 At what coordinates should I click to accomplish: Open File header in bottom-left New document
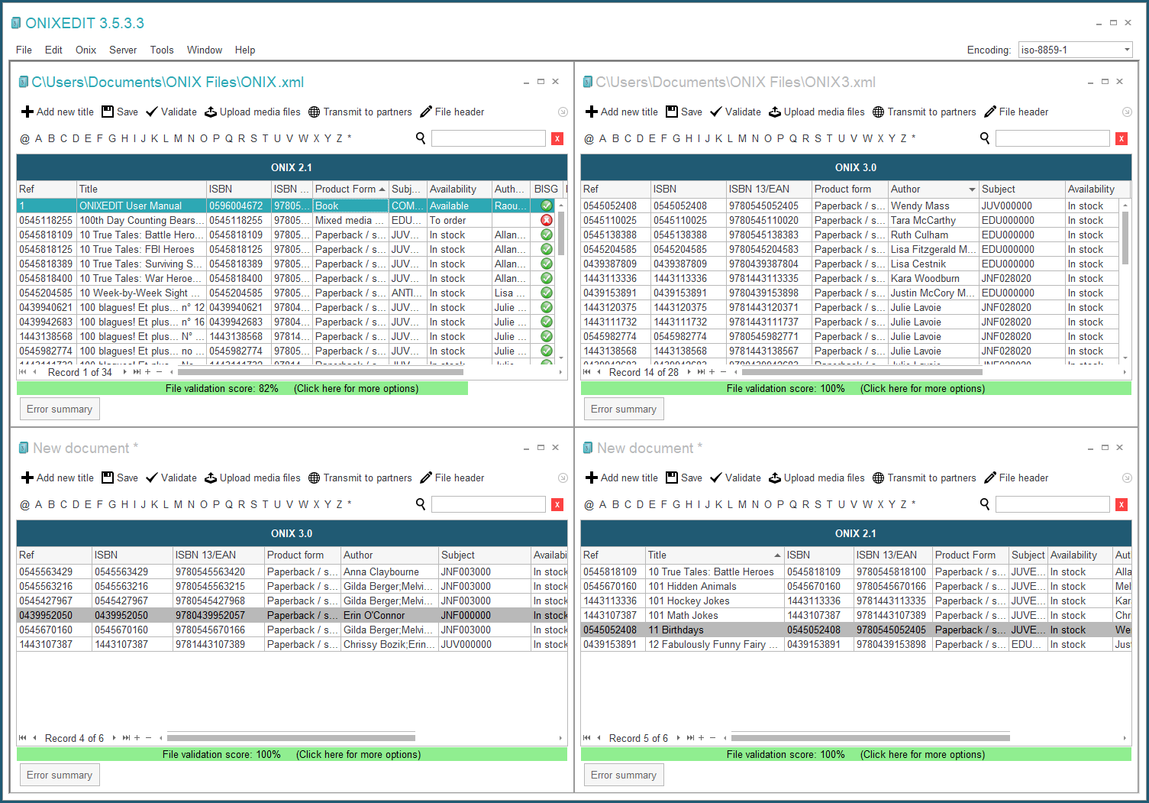pos(452,478)
